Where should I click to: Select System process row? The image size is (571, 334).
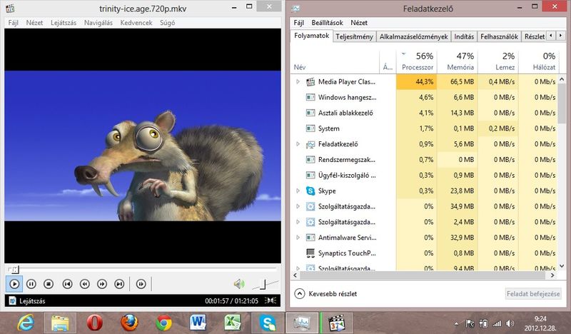click(x=424, y=128)
